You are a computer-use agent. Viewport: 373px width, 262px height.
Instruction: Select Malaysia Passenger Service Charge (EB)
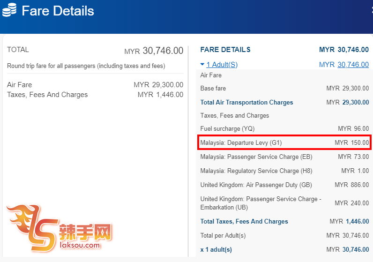point(256,157)
